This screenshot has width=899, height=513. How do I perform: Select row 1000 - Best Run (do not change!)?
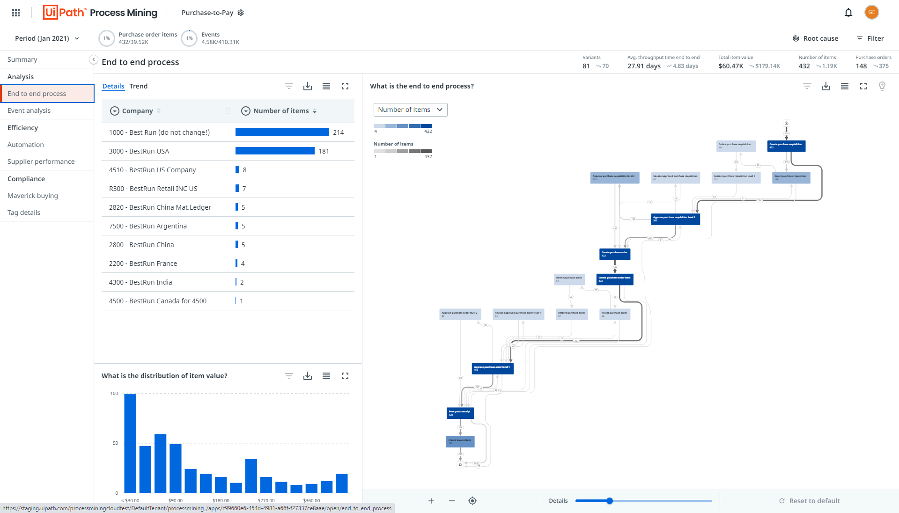tap(228, 132)
